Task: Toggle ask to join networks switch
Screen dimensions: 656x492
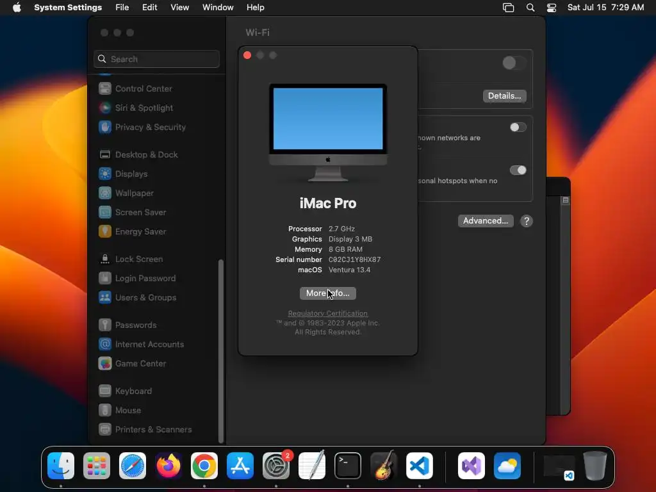Action: pyautogui.click(x=518, y=127)
